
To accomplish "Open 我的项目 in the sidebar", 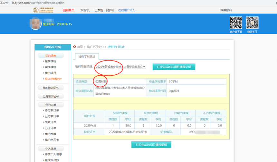I will [x=50, y=73].
